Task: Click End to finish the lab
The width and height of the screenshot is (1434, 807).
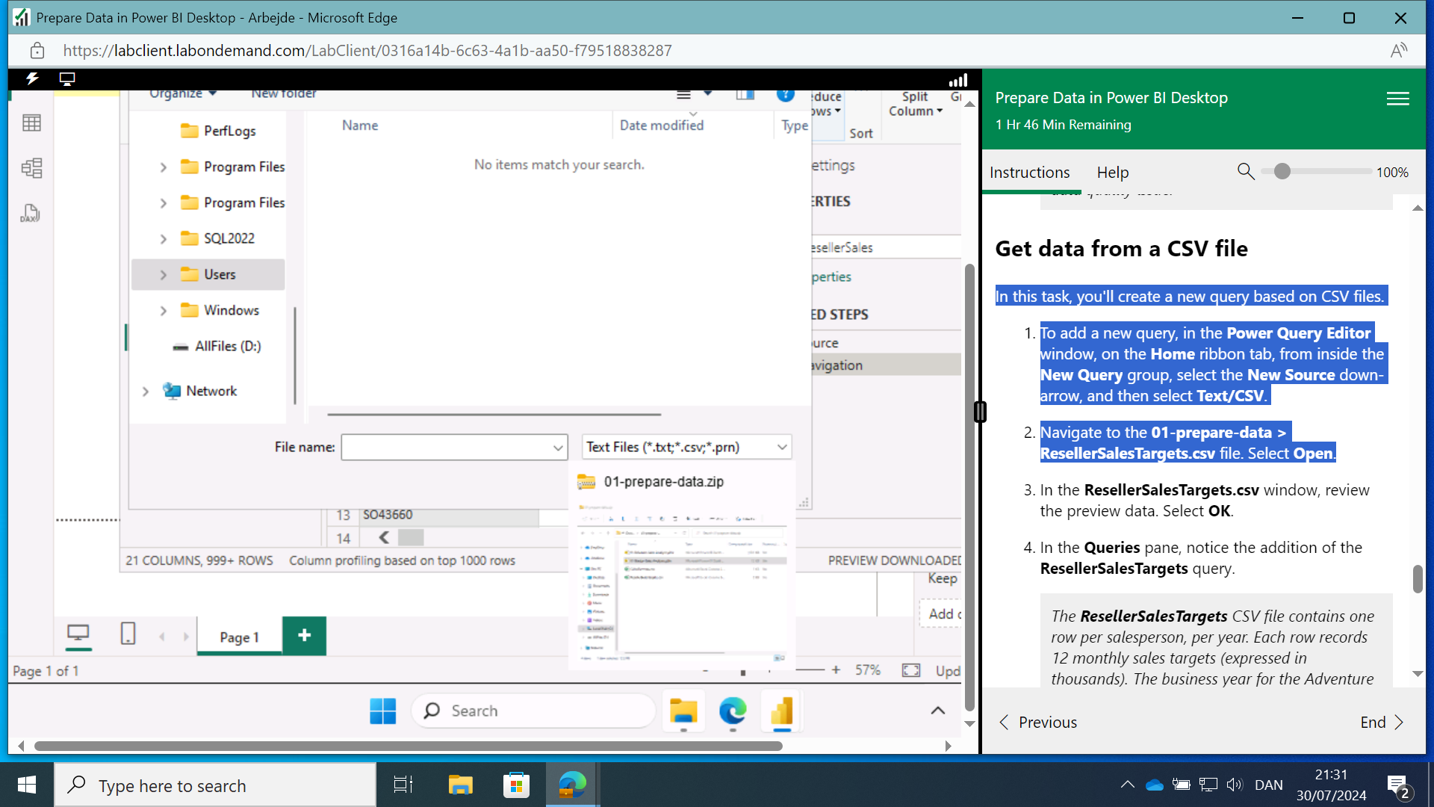Action: pos(1382,722)
